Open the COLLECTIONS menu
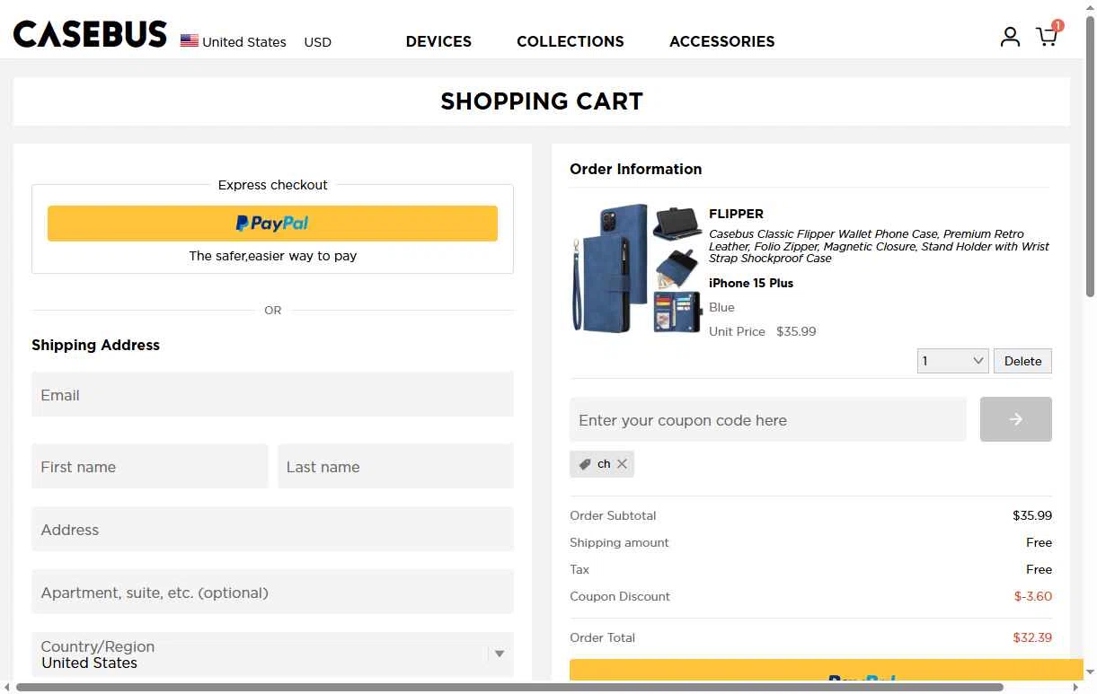This screenshot has width=1097, height=694. click(x=570, y=41)
